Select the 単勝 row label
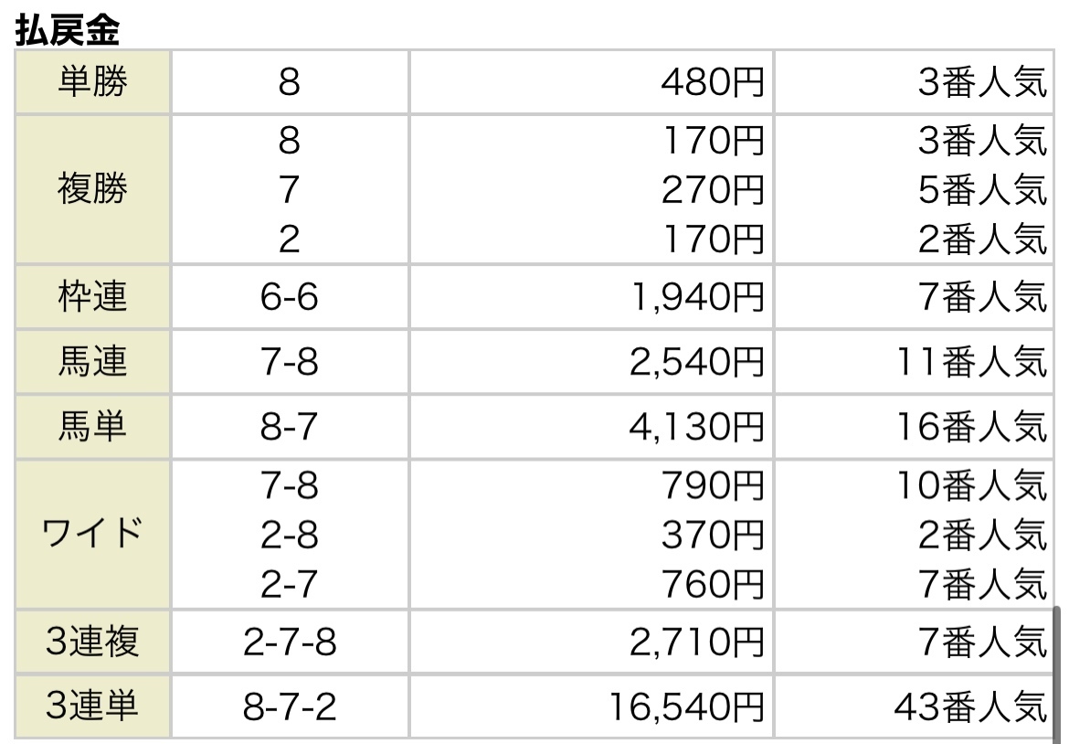Image resolution: width=1069 pixels, height=744 pixels. tap(92, 82)
